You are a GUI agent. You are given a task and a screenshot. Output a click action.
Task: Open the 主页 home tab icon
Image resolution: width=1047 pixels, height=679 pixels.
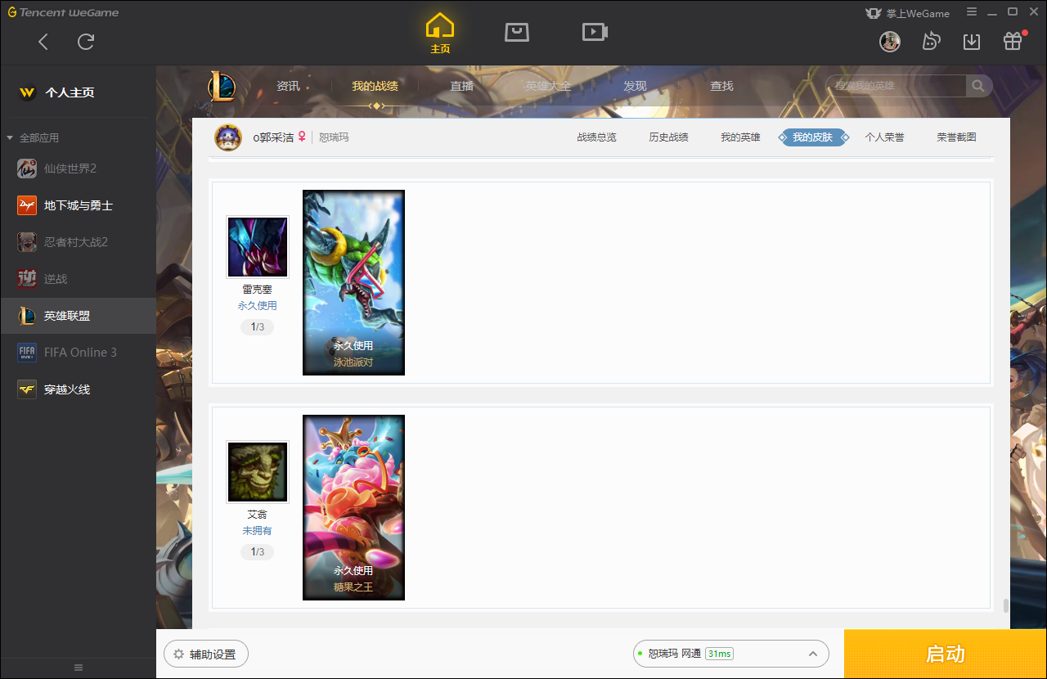[440, 34]
